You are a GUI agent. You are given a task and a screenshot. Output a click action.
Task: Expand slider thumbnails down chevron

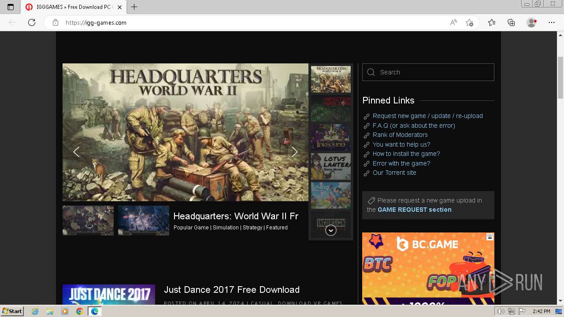pyautogui.click(x=331, y=230)
